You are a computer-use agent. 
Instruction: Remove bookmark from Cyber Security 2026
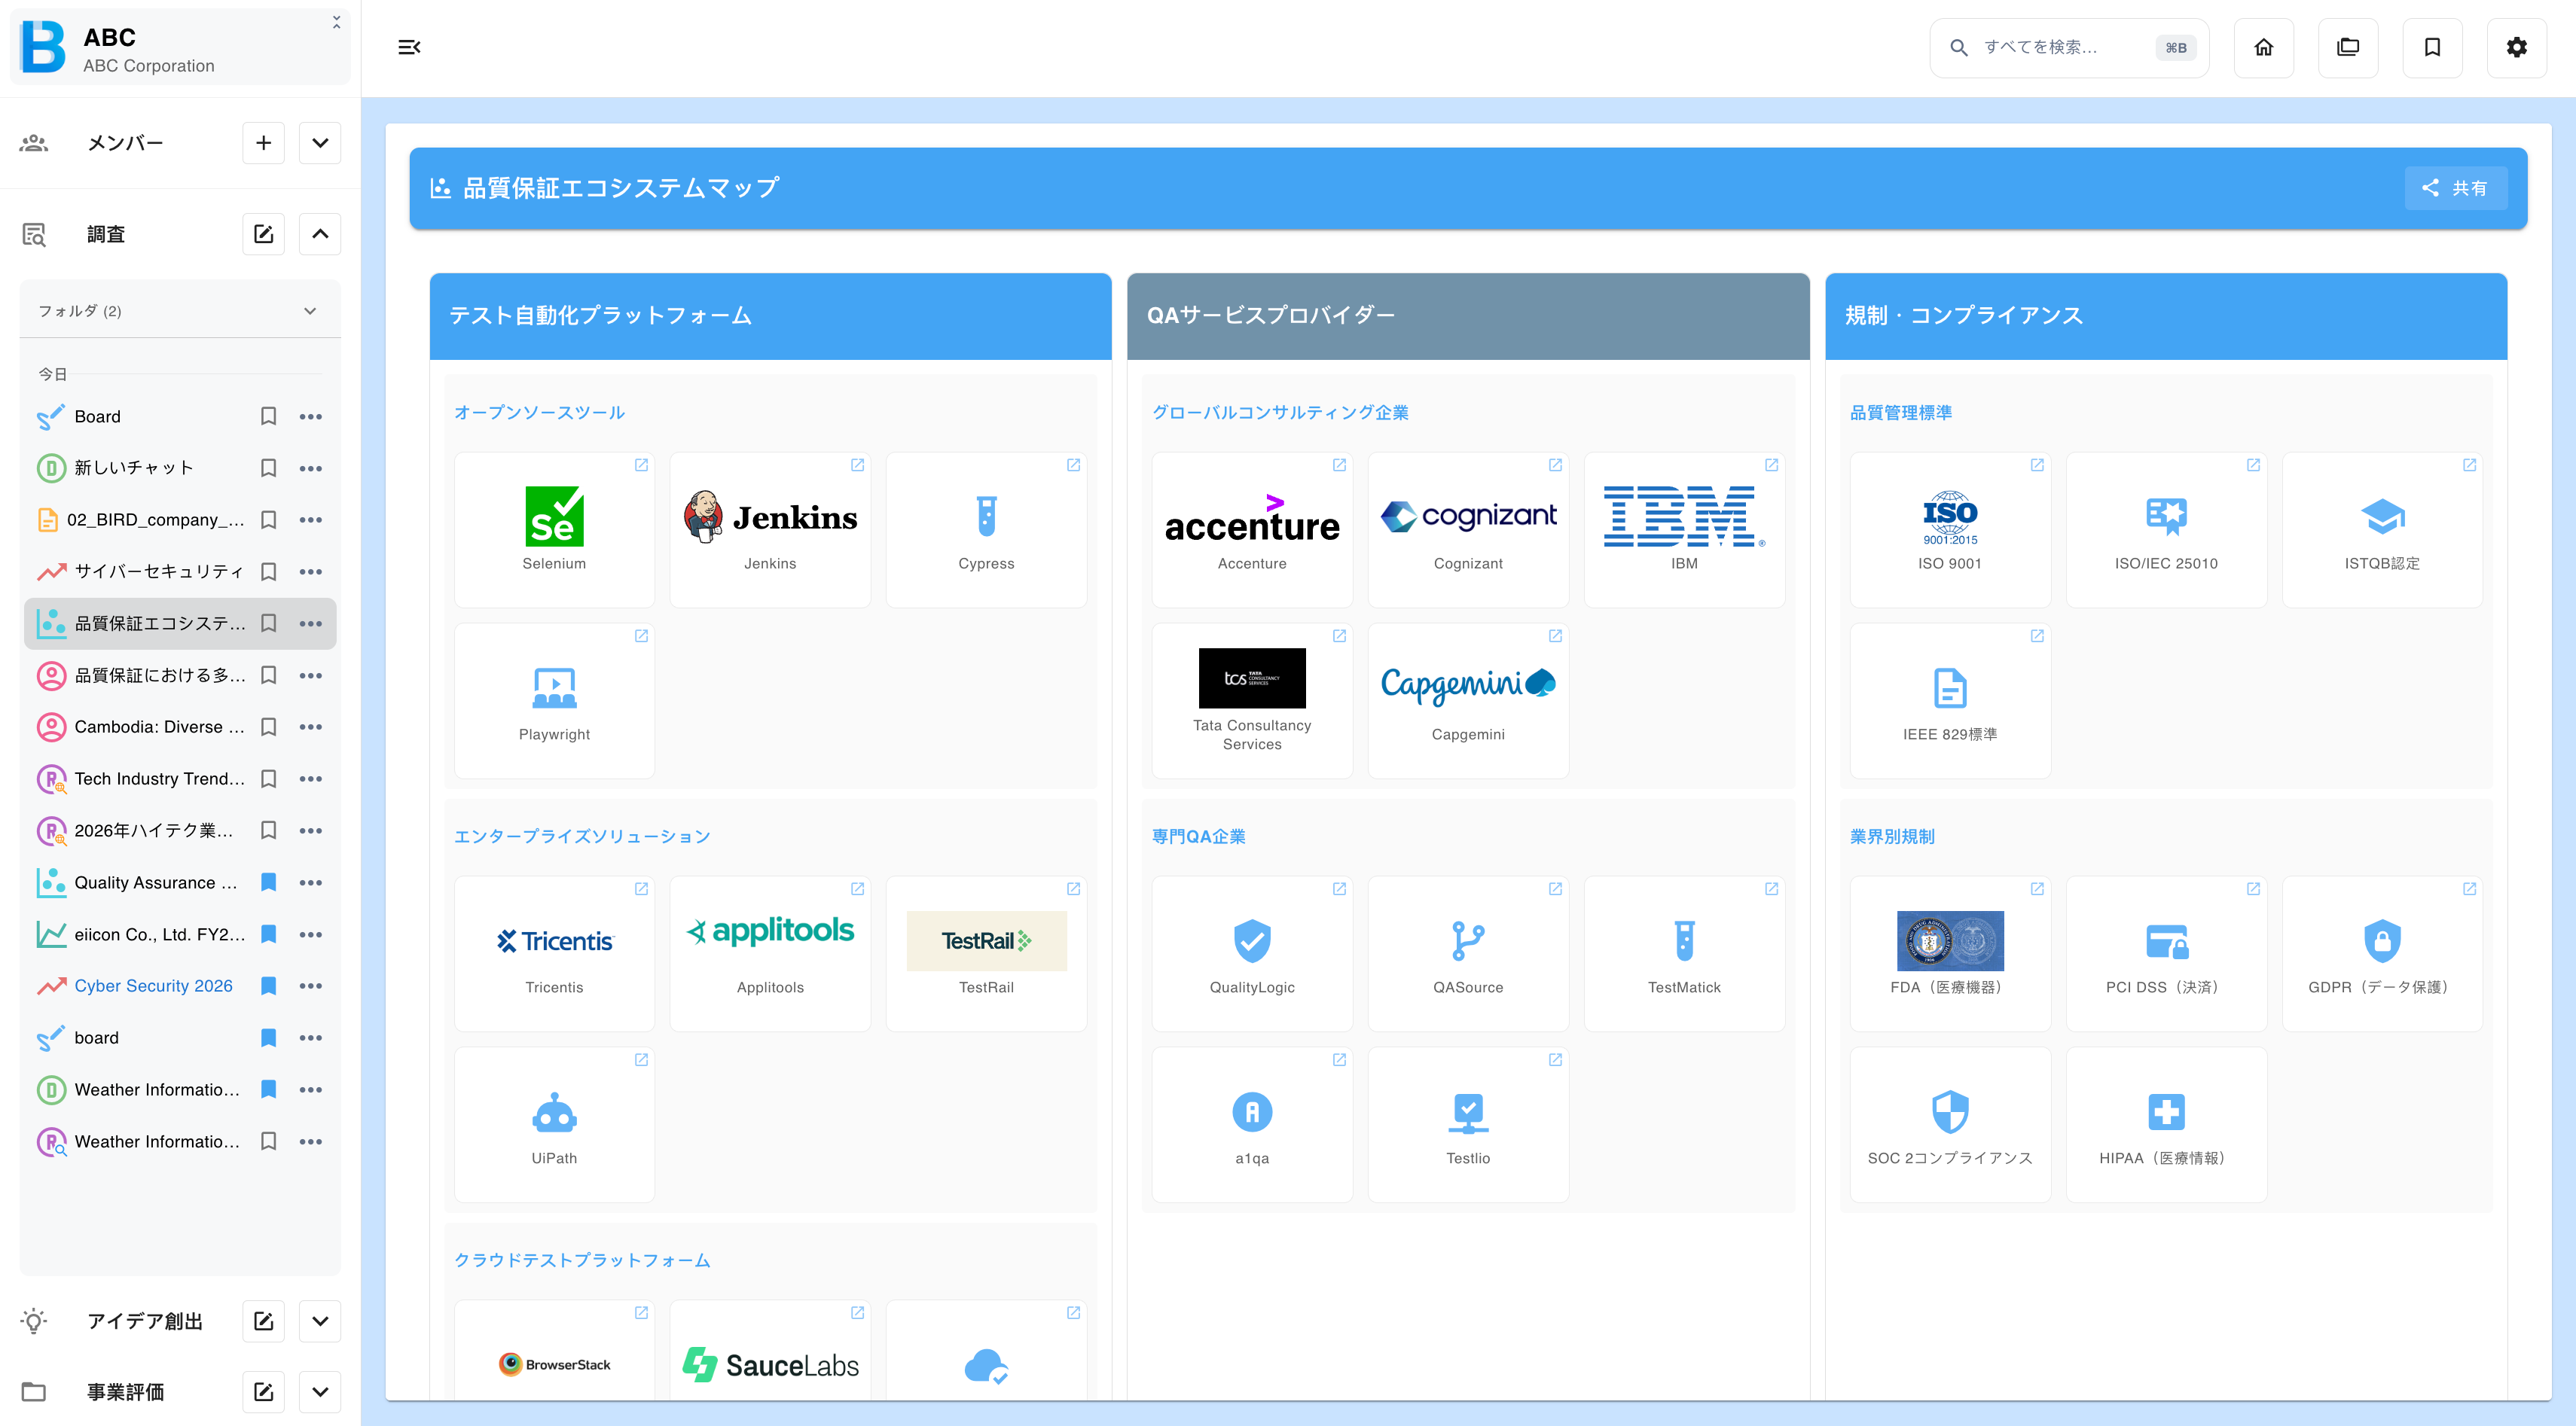click(x=268, y=986)
